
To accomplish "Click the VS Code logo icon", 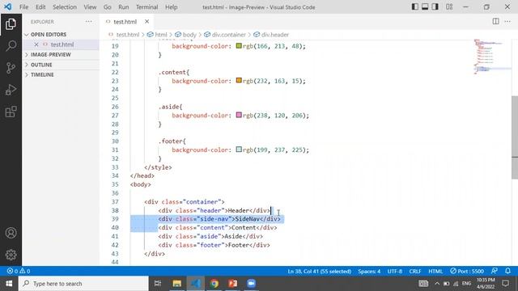I will 7,6.
